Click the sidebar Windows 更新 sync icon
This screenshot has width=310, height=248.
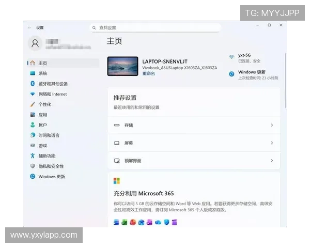[x=33, y=176]
